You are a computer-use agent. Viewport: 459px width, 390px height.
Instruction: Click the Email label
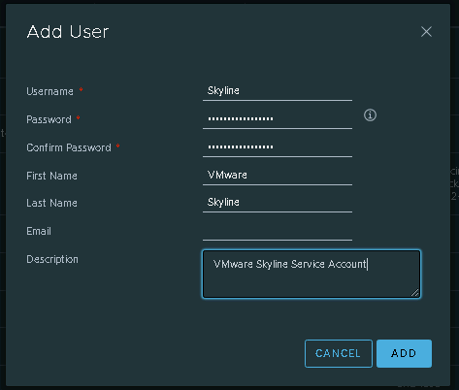39,231
